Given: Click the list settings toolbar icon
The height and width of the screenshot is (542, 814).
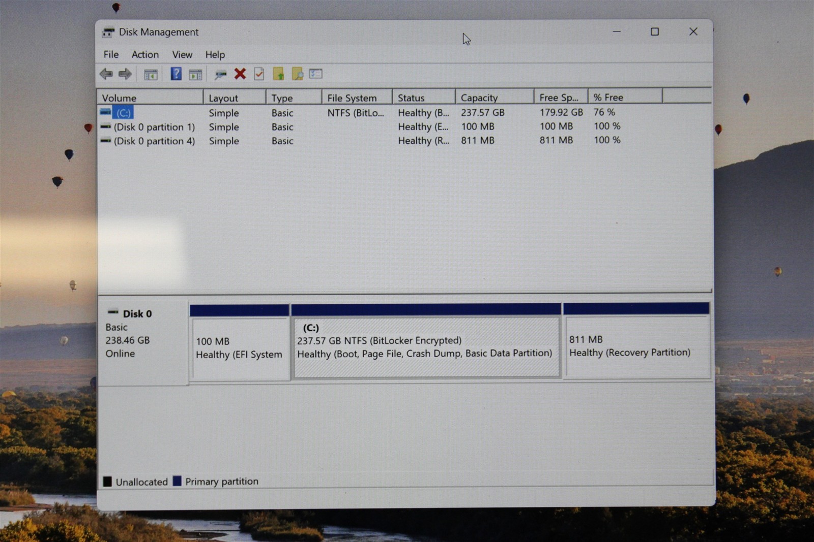Looking at the screenshot, I should 316,74.
